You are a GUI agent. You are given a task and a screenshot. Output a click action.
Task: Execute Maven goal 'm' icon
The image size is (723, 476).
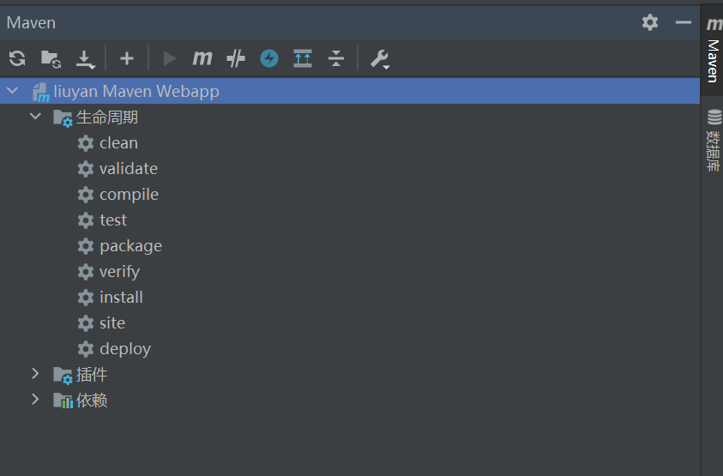pos(202,58)
